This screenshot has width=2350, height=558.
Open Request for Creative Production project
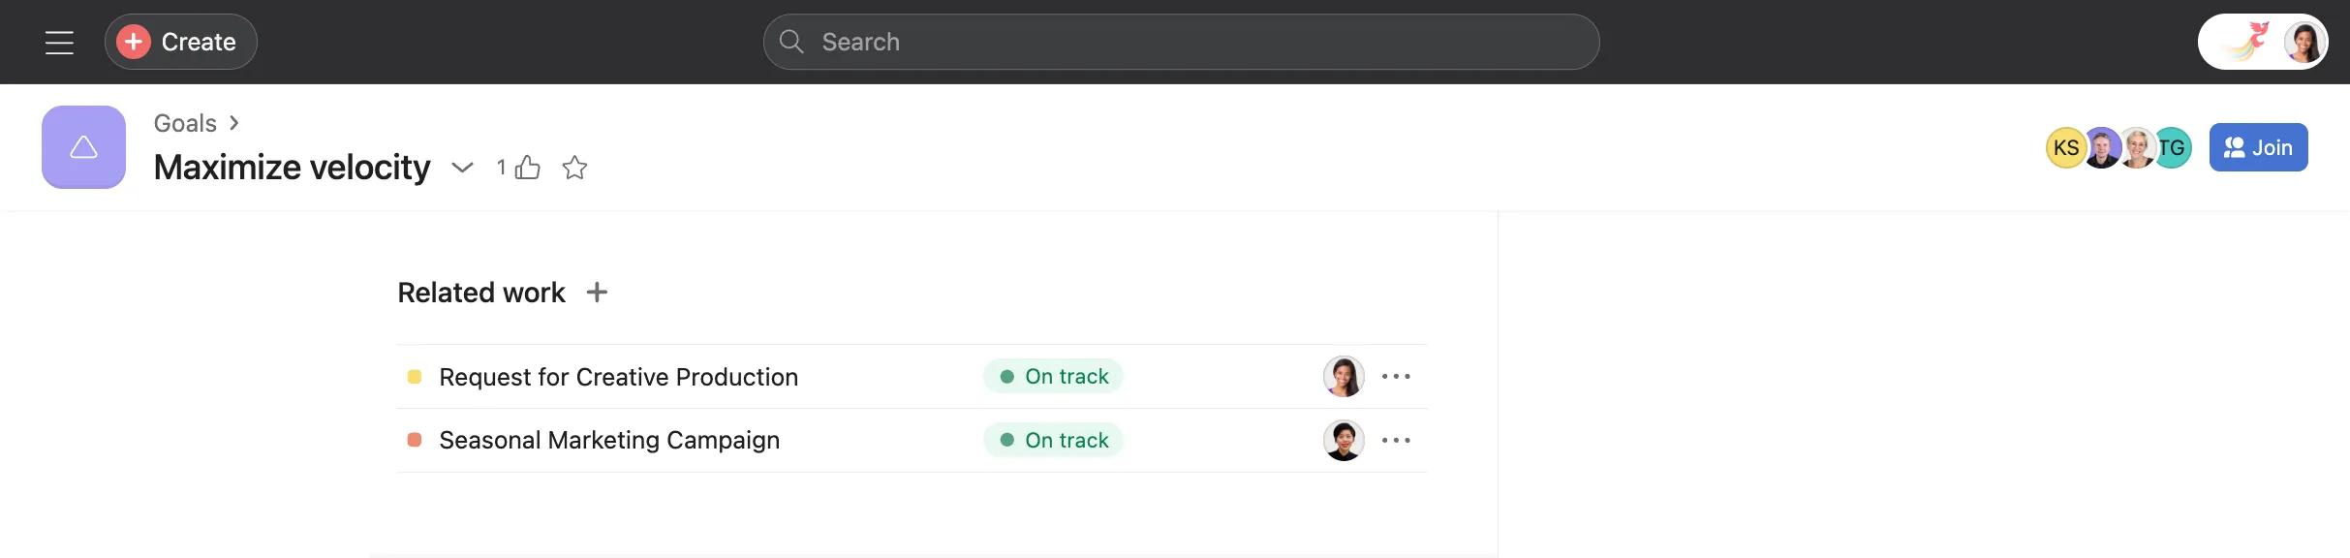tap(618, 377)
